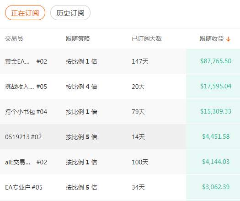Open the 历史订阅 tab
Viewport: 240px width, 201px height.
70,13
